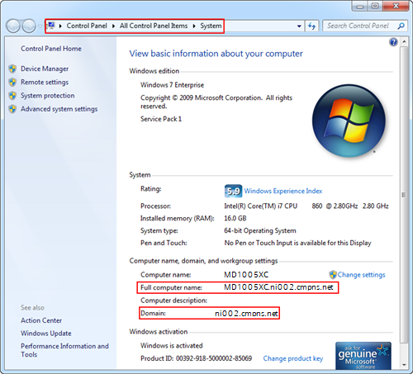Click the forward navigation arrow button
This screenshot has width=413, height=374.
tap(29, 26)
